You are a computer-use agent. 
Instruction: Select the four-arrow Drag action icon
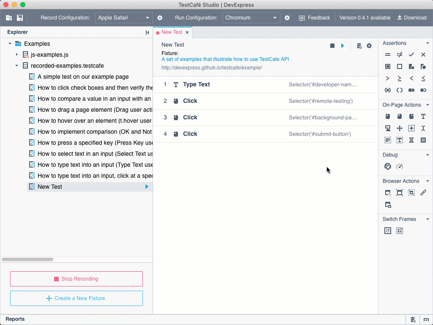coord(400,128)
